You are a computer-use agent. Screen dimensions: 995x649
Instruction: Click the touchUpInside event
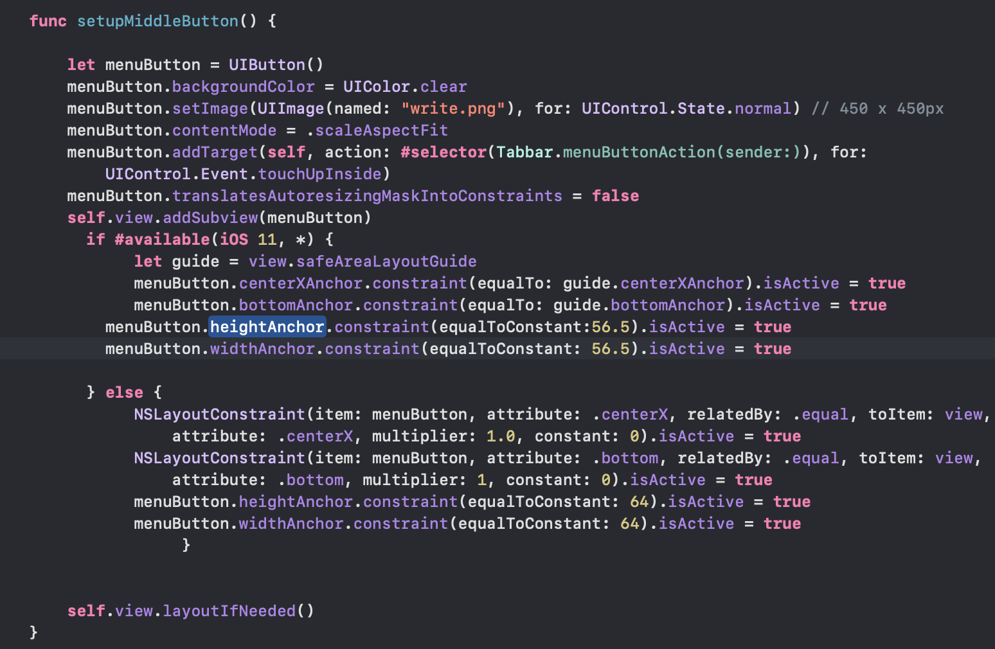pyautogui.click(x=319, y=174)
